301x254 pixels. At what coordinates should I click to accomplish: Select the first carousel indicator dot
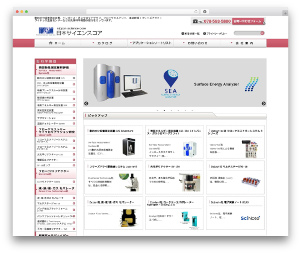(157, 110)
